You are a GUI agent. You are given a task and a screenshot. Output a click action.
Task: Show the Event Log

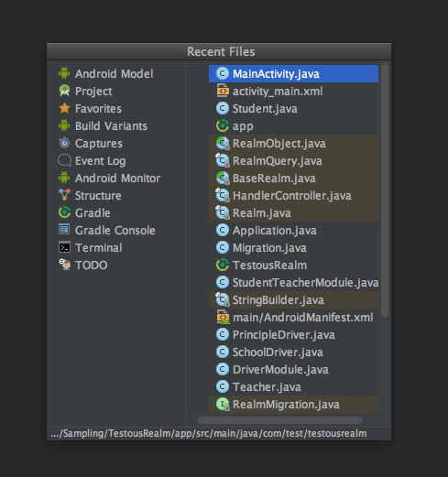click(x=101, y=161)
